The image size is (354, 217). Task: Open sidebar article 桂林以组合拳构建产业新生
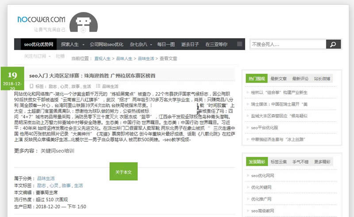pyautogui.click(x=279, y=93)
